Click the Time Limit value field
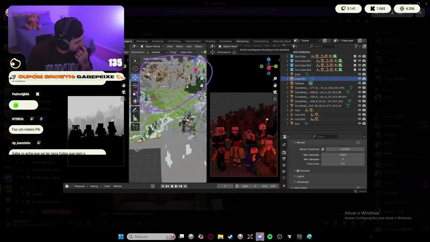 (343, 164)
